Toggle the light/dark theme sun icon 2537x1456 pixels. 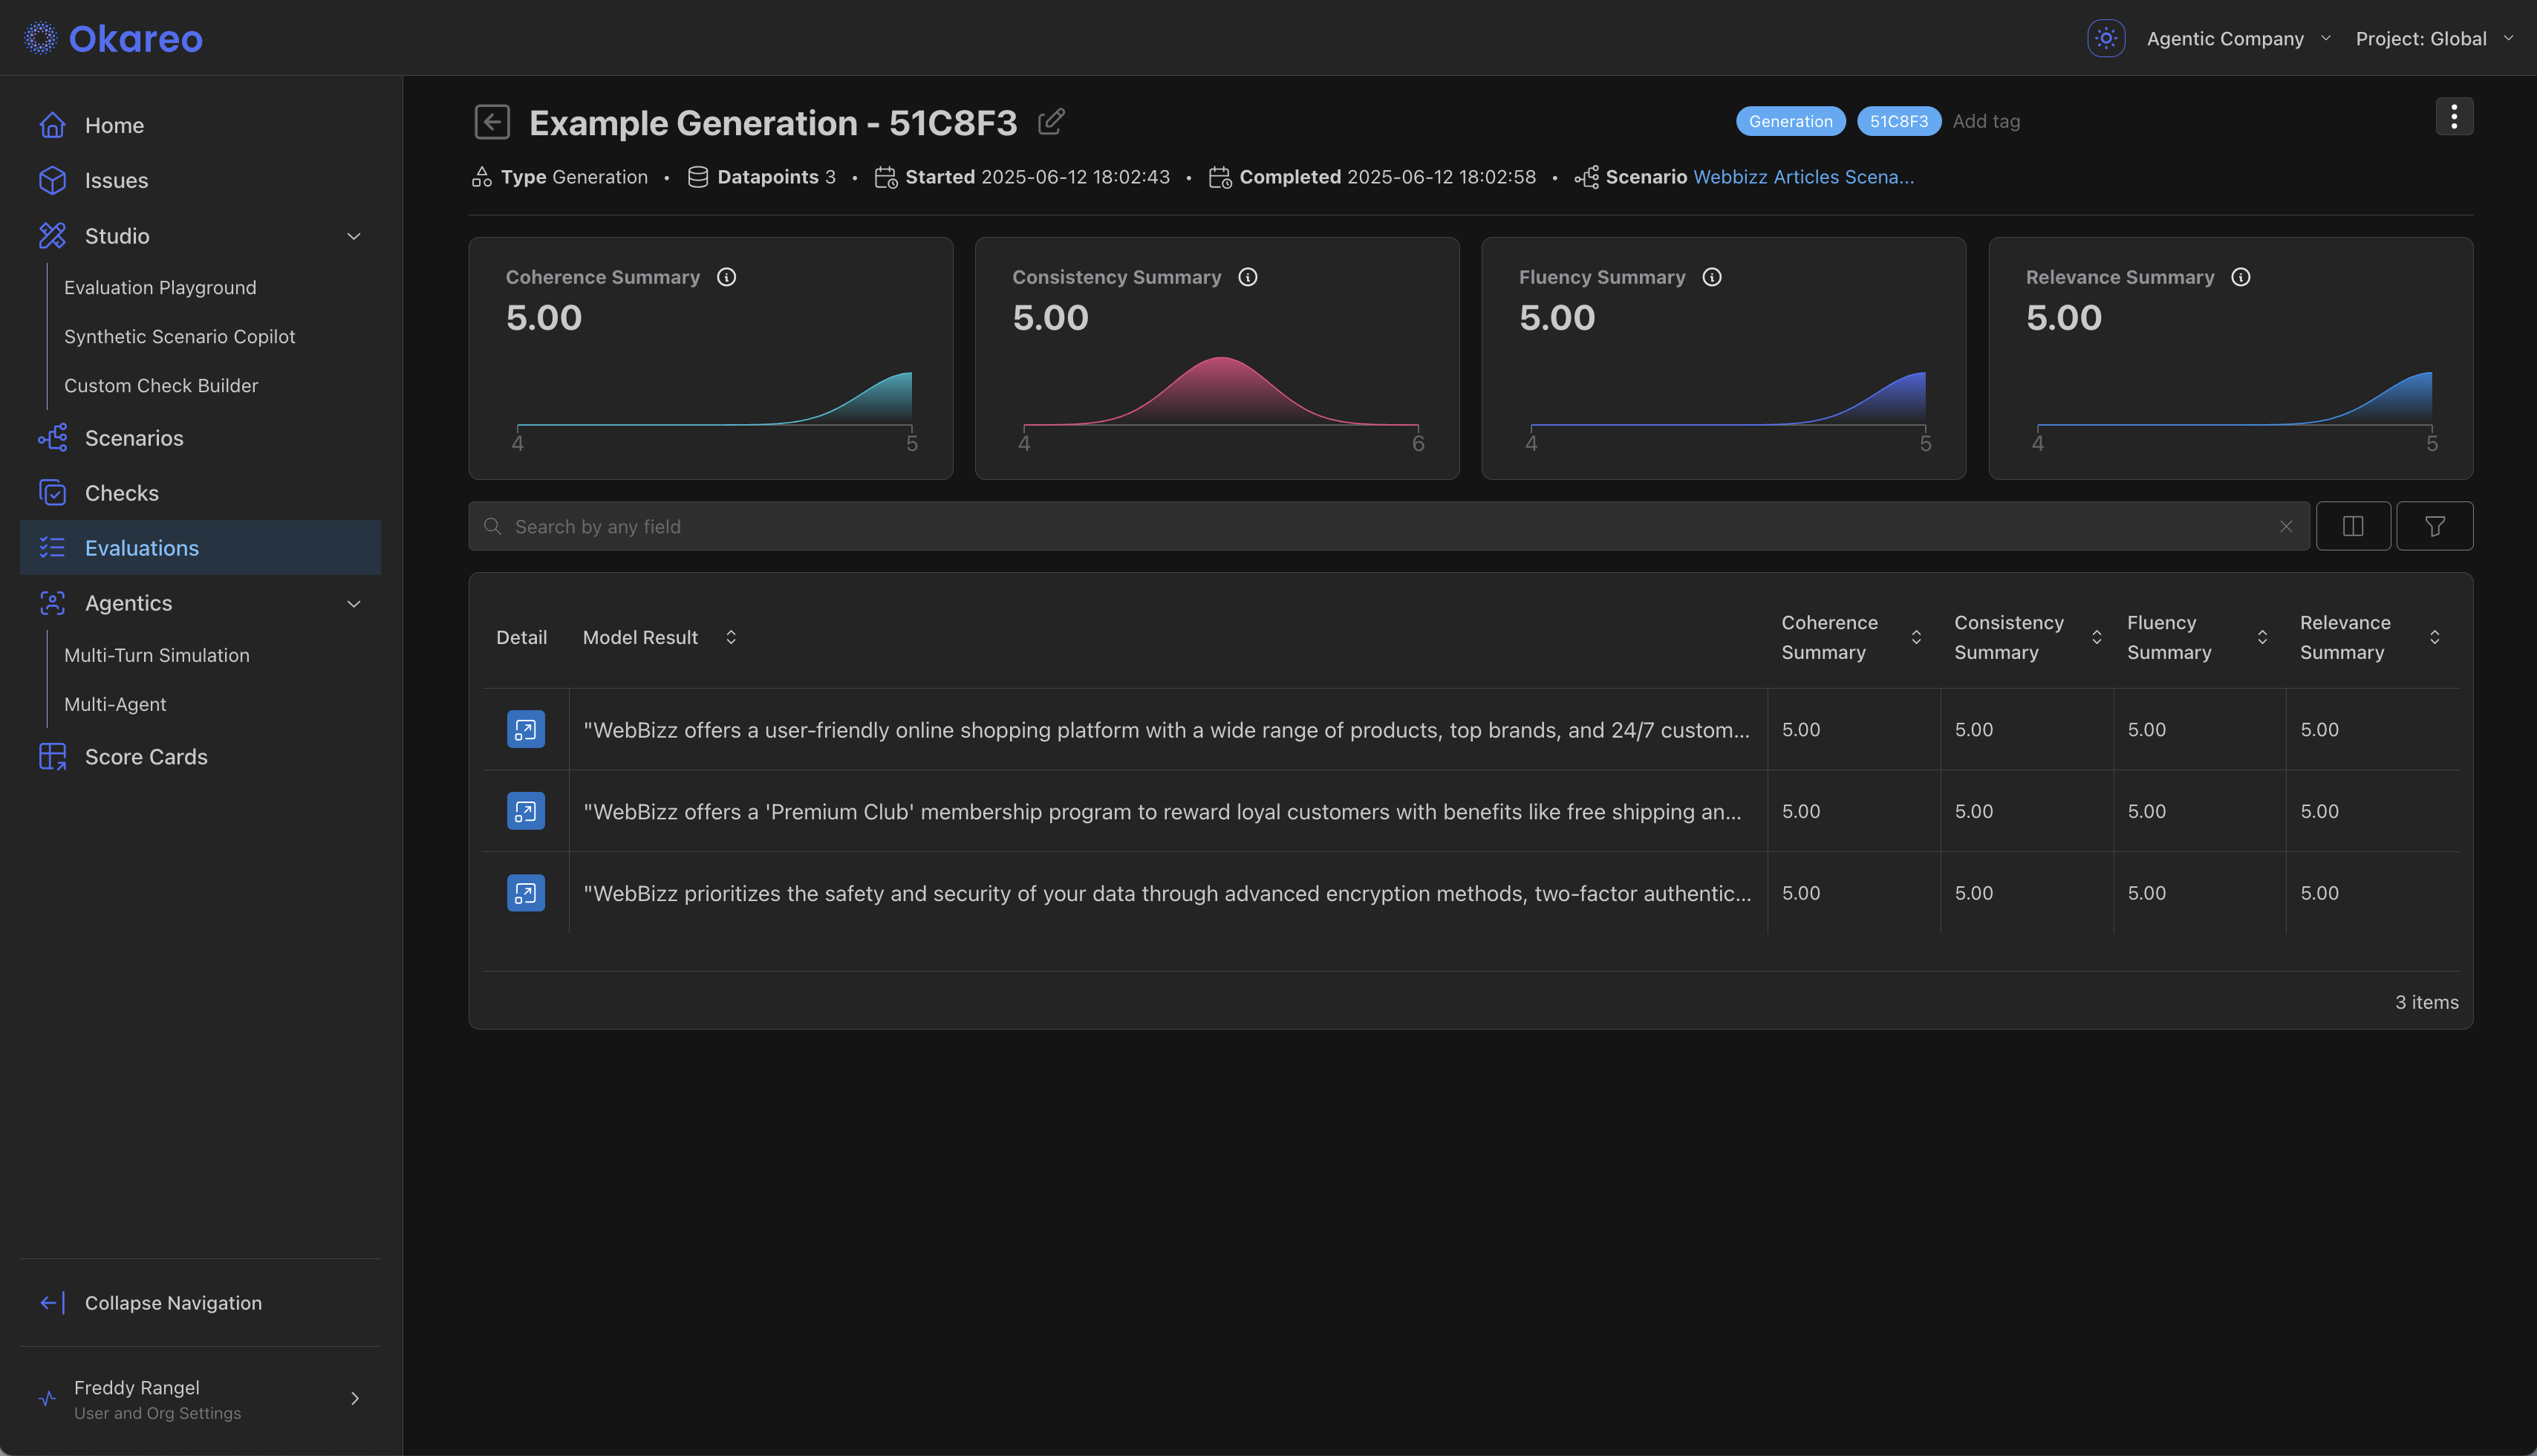click(x=2106, y=38)
